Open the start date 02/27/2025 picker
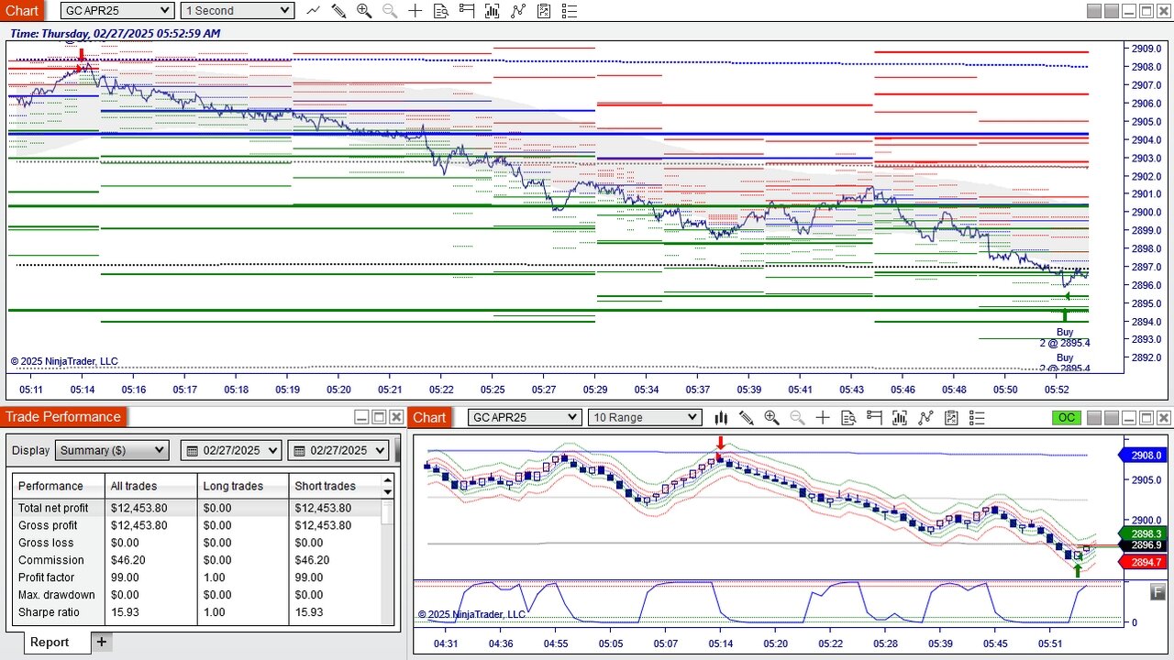Image resolution: width=1174 pixels, height=660 pixels. (x=232, y=451)
